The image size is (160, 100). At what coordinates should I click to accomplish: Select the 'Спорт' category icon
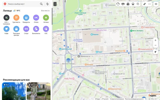coord(26,29)
